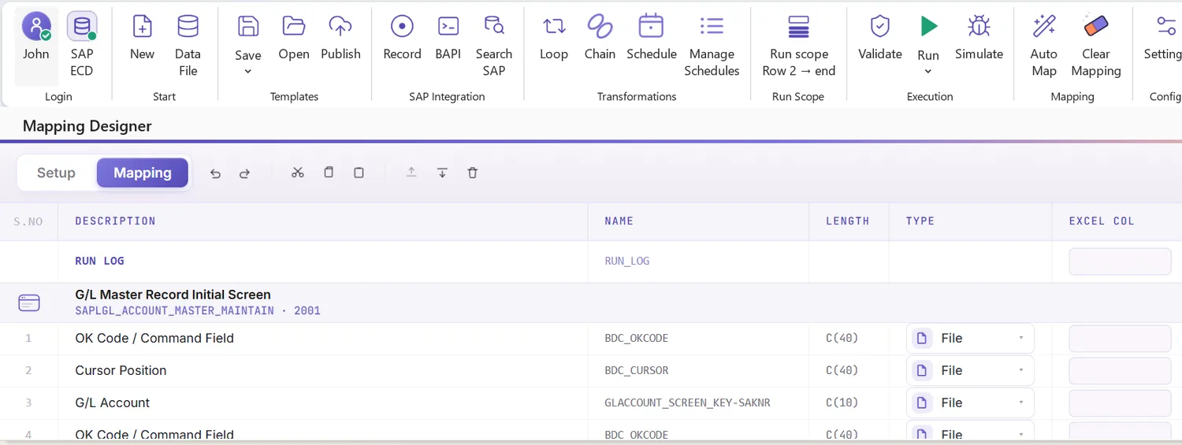Save the current template
Screen dimensions: 1182x445
[x=248, y=38]
